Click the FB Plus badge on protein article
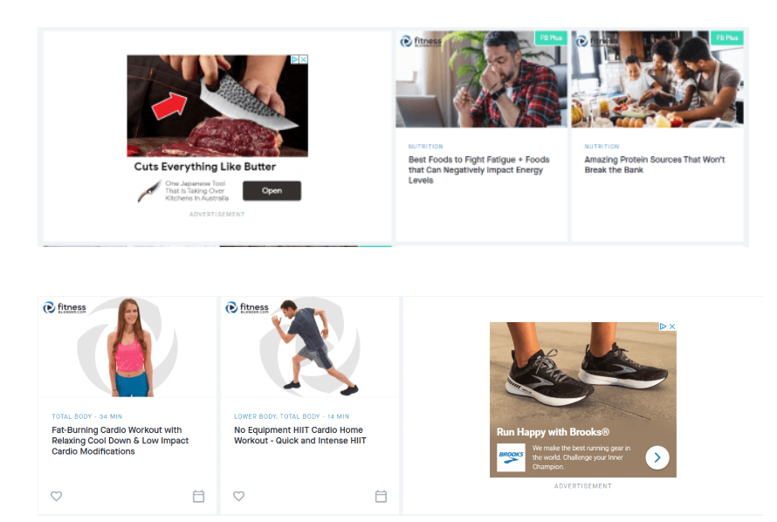Image resolution: width=777 pixels, height=522 pixels. [727, 38]
